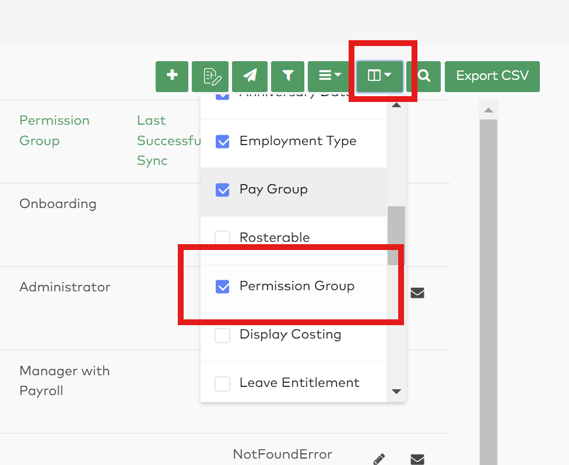This screenshot has height=465, width=569.
Task: Click envelope icon in the NotFoundError row
Action: point(417,459)
